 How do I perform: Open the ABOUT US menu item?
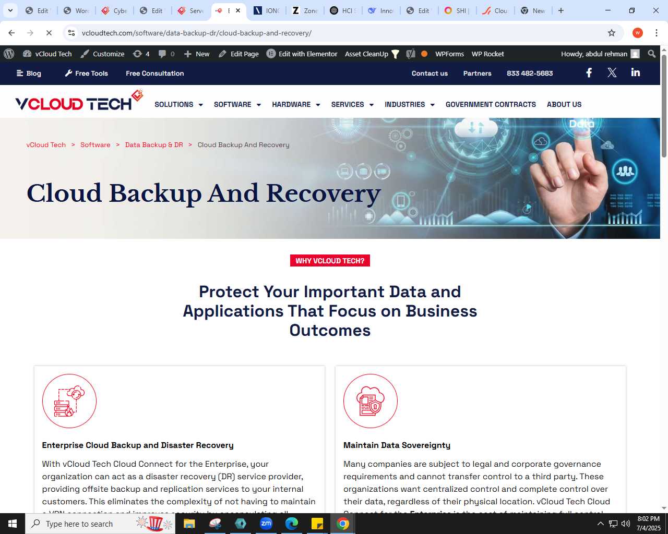click(x=564, y=104)
